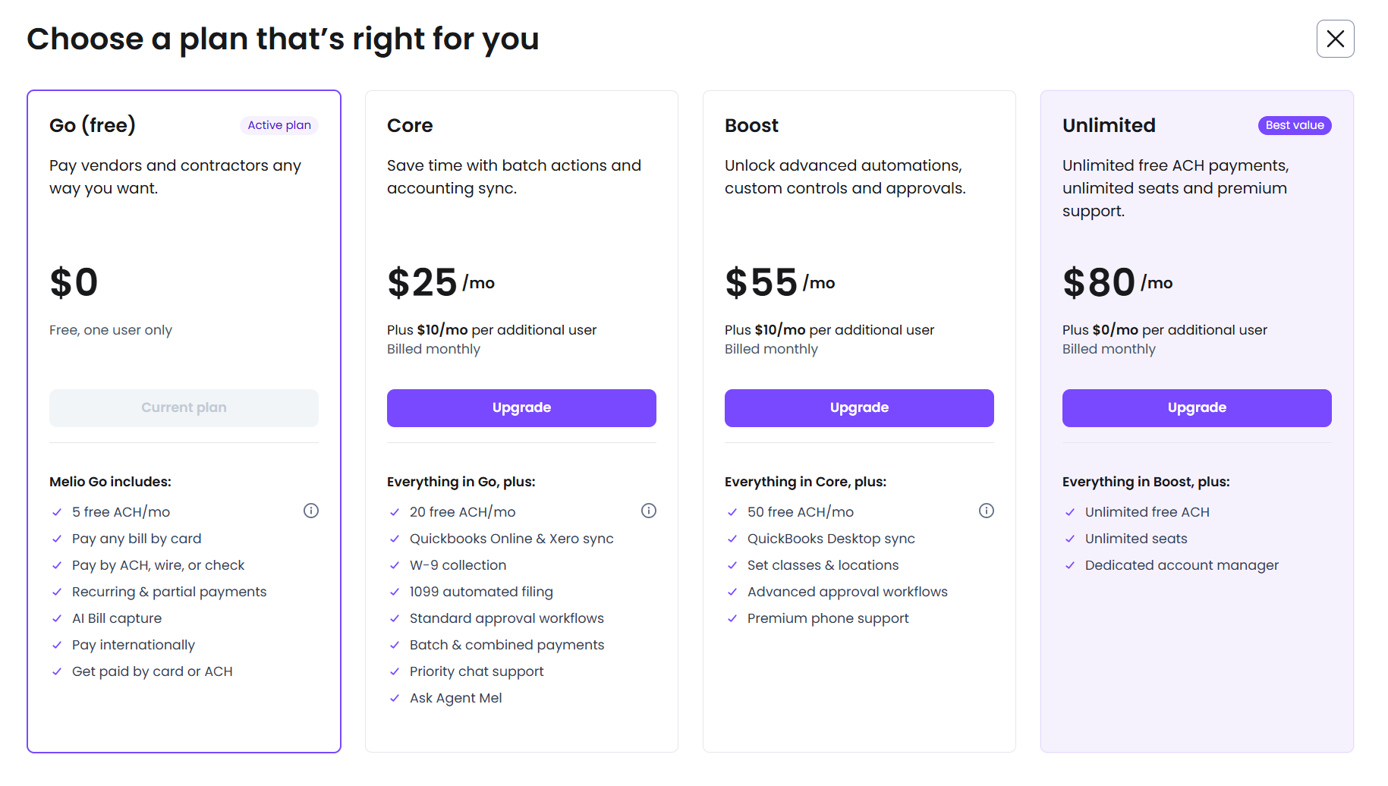The image size is (1388, 786).
Task: Click the Best value badge
Action: (1295, 125)
